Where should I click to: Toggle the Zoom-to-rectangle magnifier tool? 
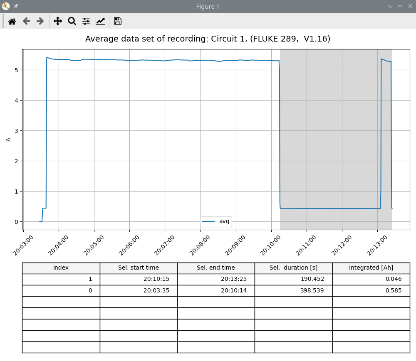[x=72, y=21]
